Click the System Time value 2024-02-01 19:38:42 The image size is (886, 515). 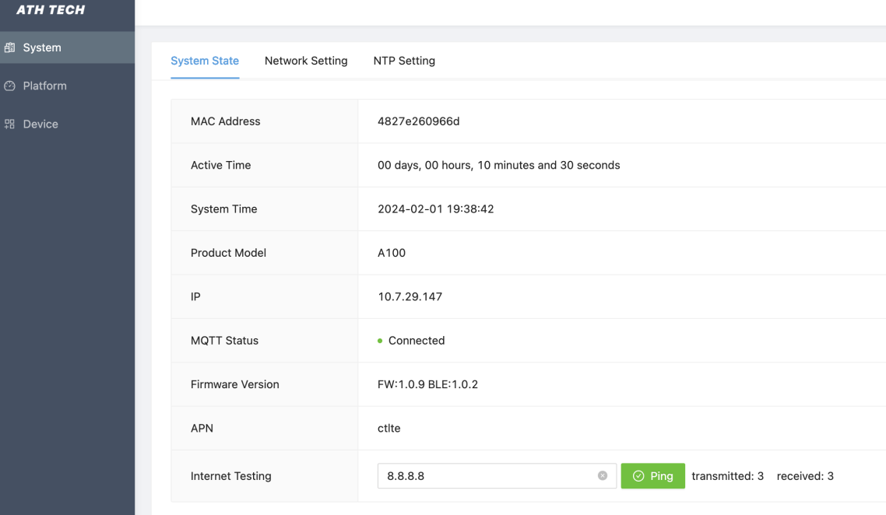[x=435, y=209]
